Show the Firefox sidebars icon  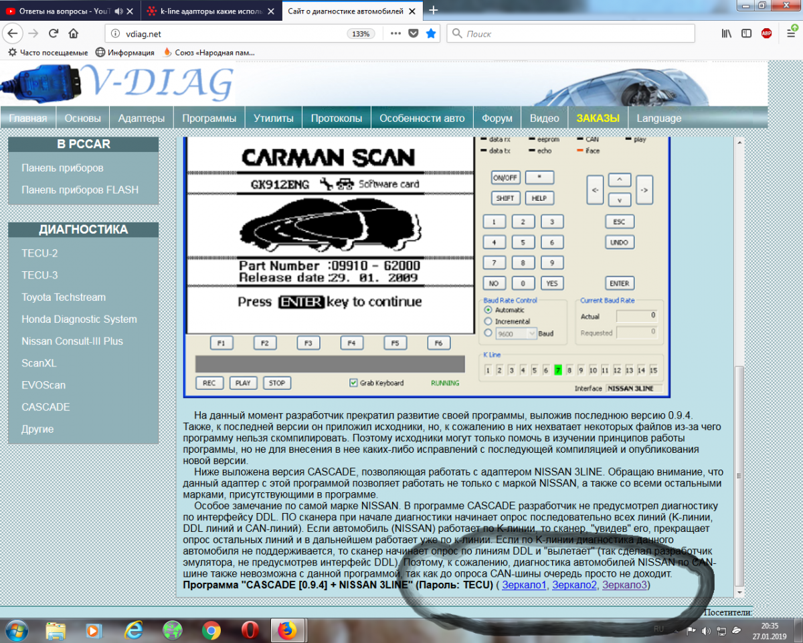[747, 33]
